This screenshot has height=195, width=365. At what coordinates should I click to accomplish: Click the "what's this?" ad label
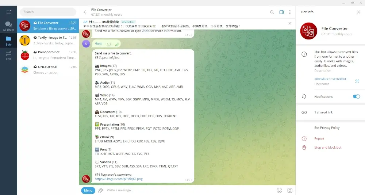(128, 22)
